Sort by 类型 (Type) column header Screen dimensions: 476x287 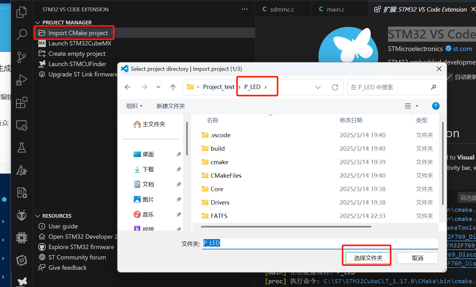click(x=421, y=120)
